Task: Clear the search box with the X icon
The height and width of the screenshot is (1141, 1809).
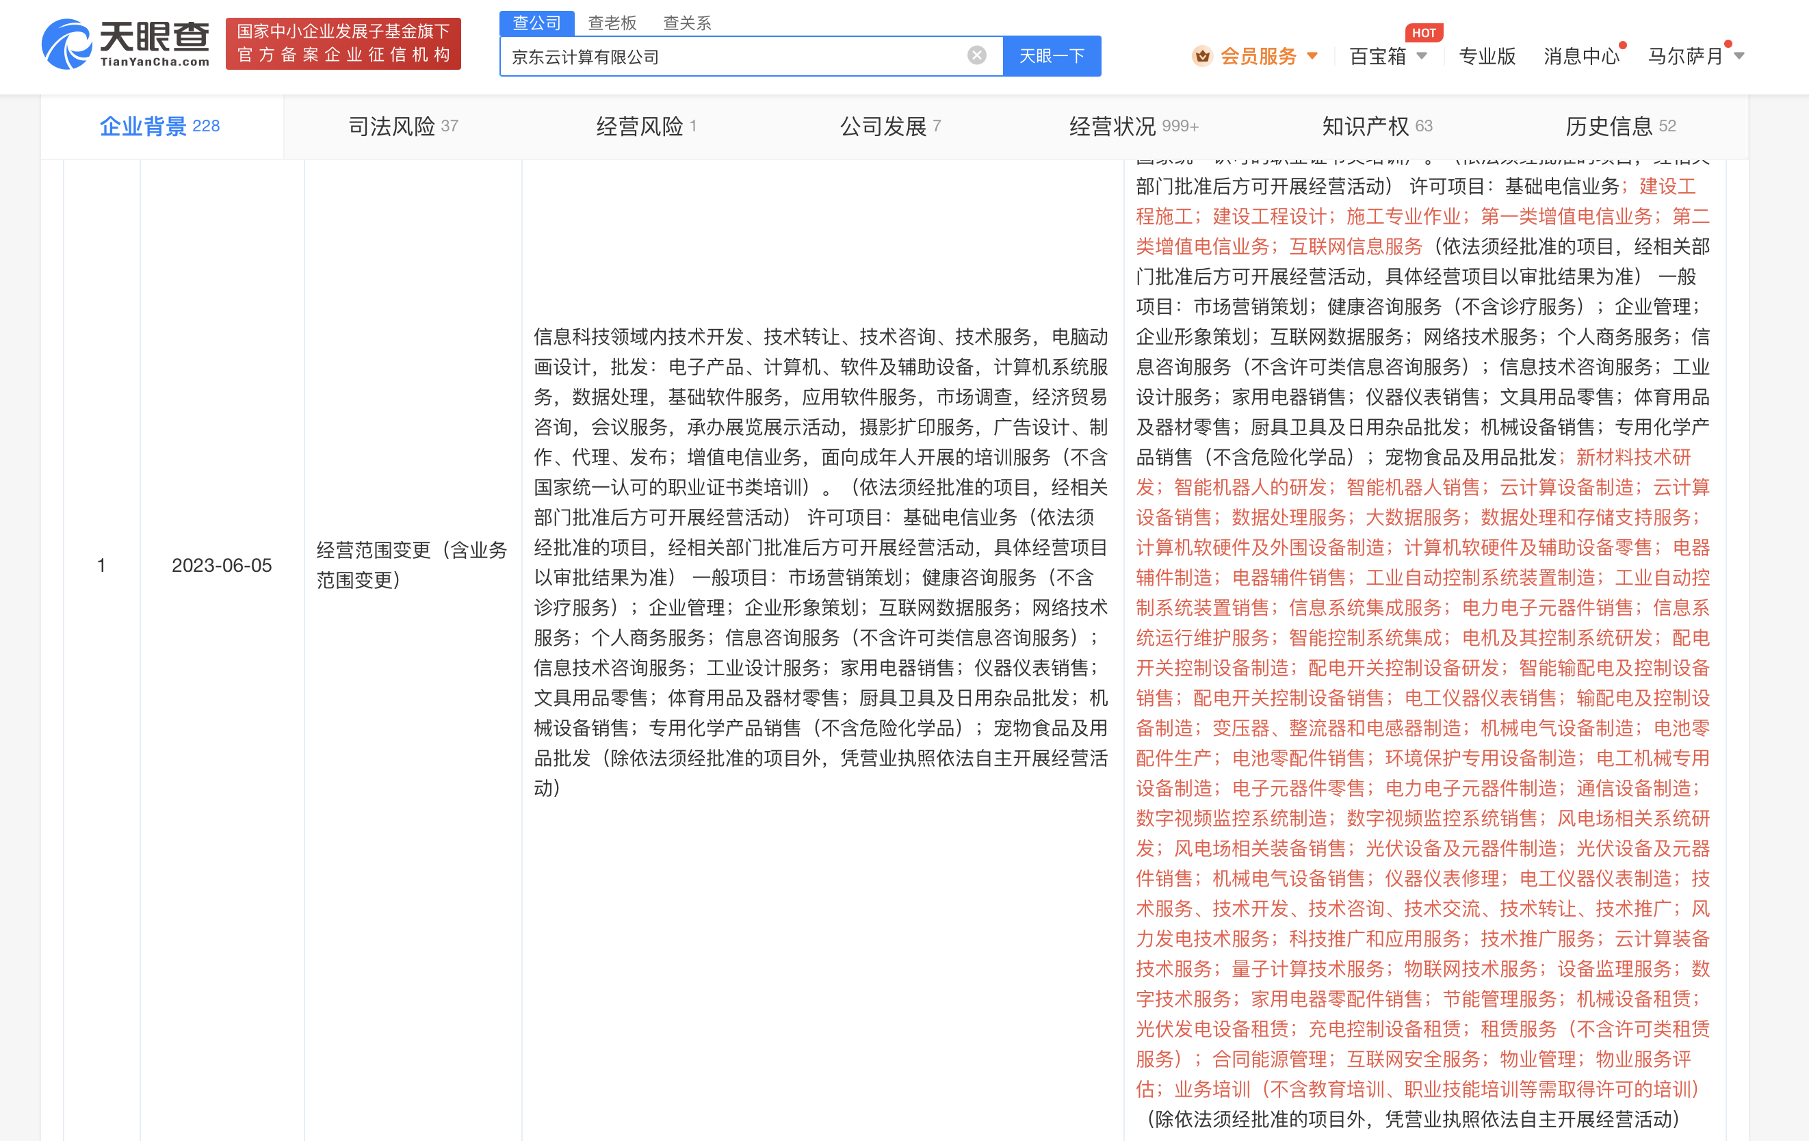Action: [x=976, y=55]
